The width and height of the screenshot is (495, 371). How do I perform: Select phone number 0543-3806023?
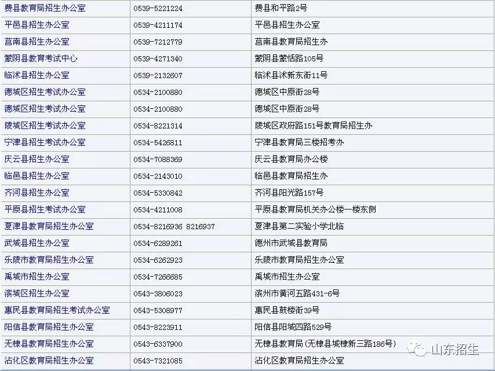pyautogui.click(x=158, y=294)
